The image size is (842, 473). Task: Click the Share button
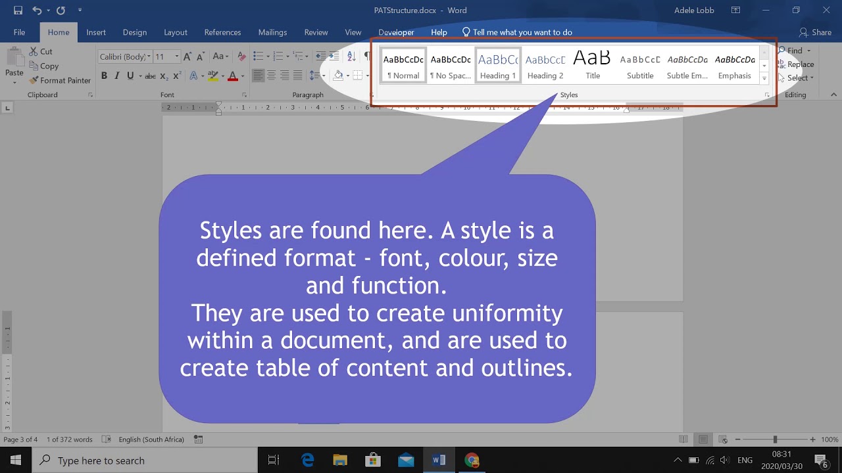[x=815, y=32]
